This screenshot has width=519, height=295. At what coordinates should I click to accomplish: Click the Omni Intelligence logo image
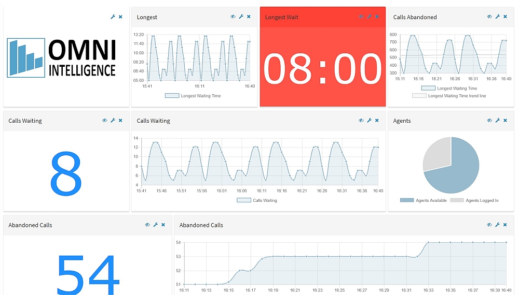click(x=62, y=58)
